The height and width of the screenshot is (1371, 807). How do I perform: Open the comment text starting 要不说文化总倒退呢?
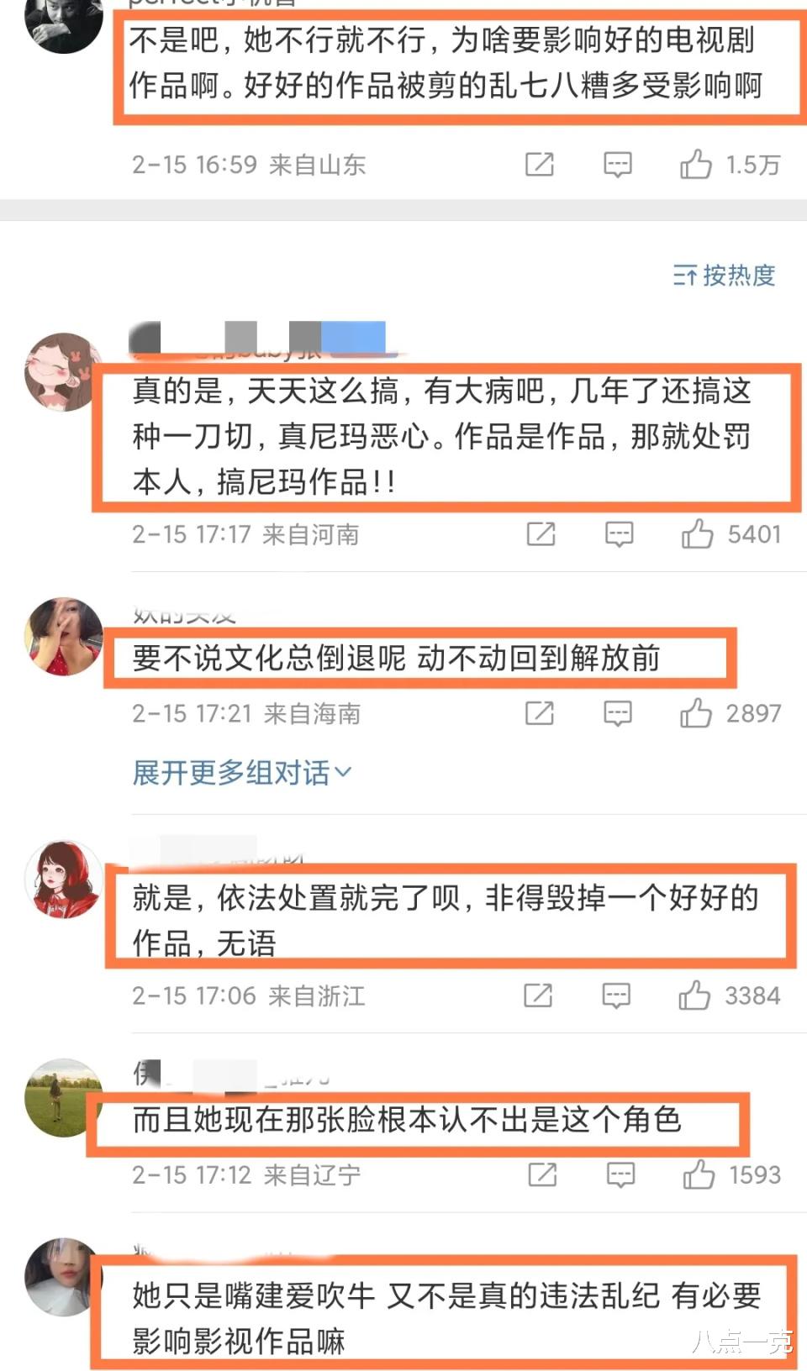point(396,658)
